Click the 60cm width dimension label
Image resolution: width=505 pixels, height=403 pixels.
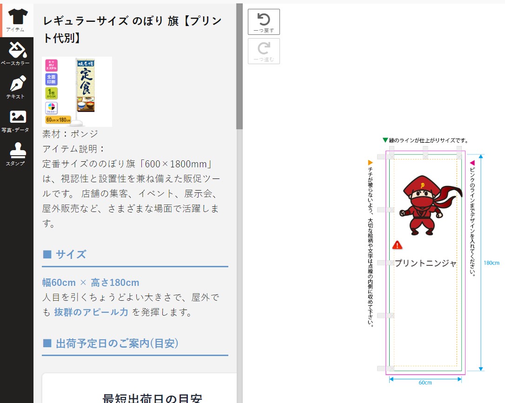pos(425,383)
